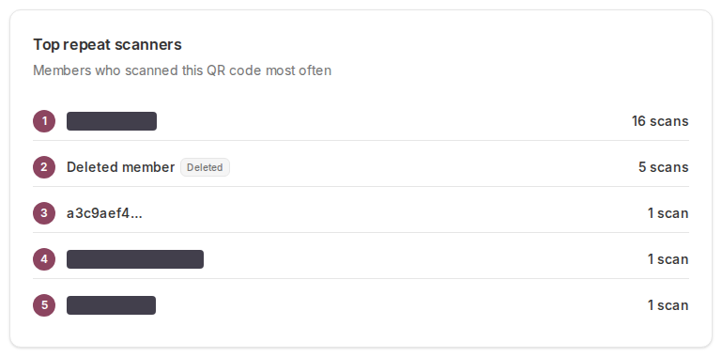The height and width of the screenshot is (357, 722).
Task: Open the Deleted member entry
Action: (x=120, y=167)
